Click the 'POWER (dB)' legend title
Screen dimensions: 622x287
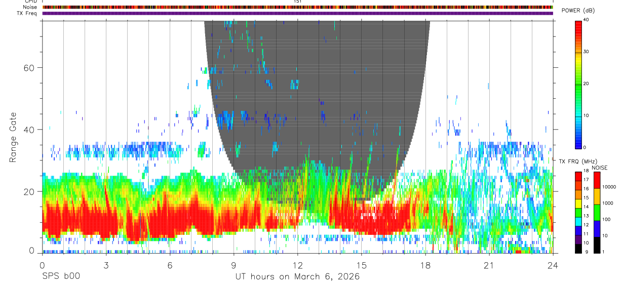[x=579, y=11]
